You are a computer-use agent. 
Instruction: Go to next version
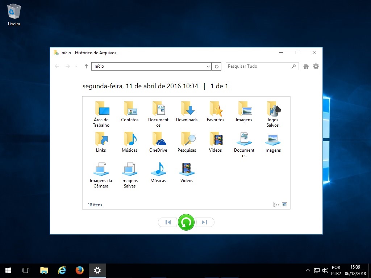(205, 222)
